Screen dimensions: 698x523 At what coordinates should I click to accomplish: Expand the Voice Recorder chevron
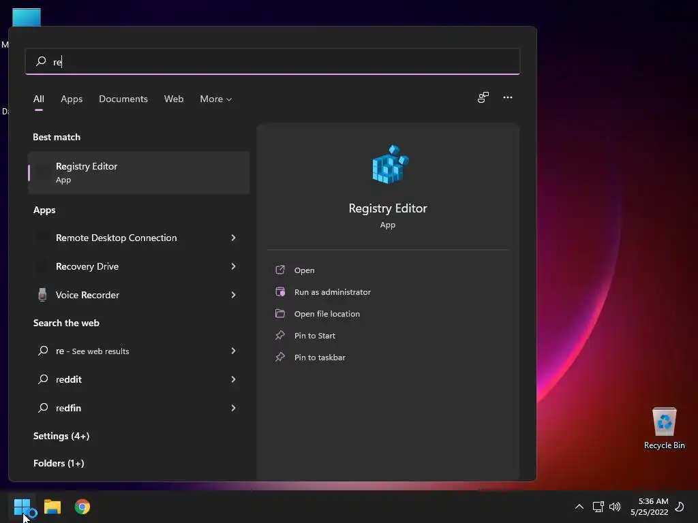point(233,295)
